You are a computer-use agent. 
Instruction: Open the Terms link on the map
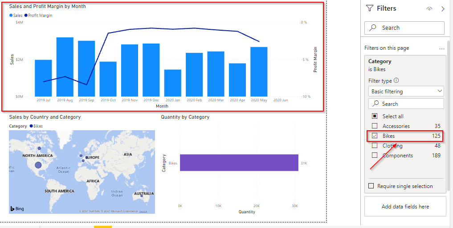coord(143,211)
